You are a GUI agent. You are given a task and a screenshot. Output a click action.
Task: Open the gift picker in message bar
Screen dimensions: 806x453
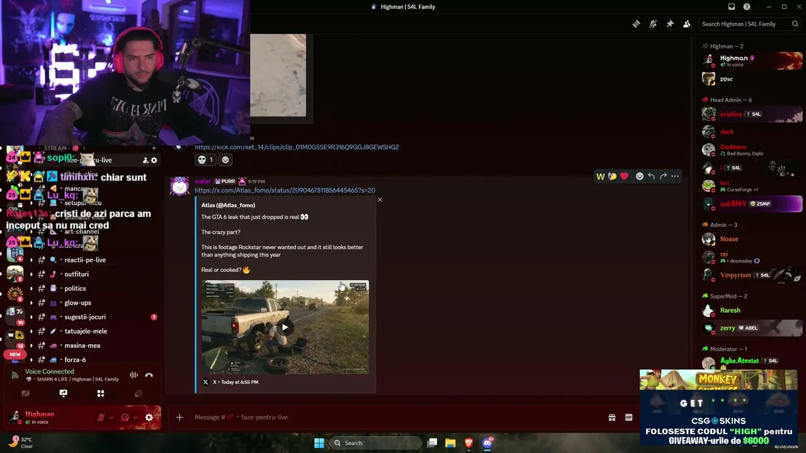pos(611,417)
